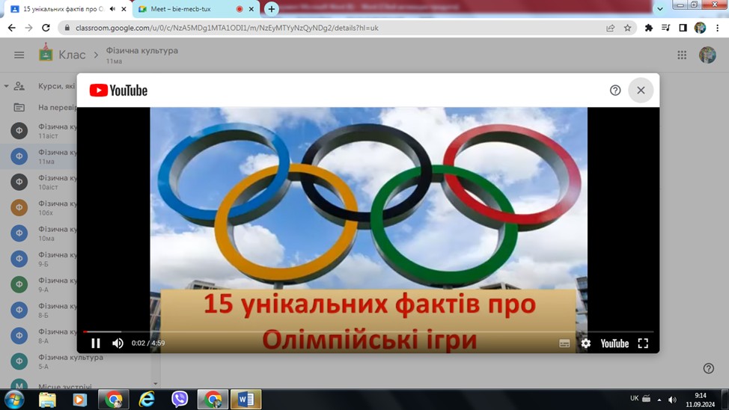Go back in the browser

pyautogui.click(x=12, y=28)
